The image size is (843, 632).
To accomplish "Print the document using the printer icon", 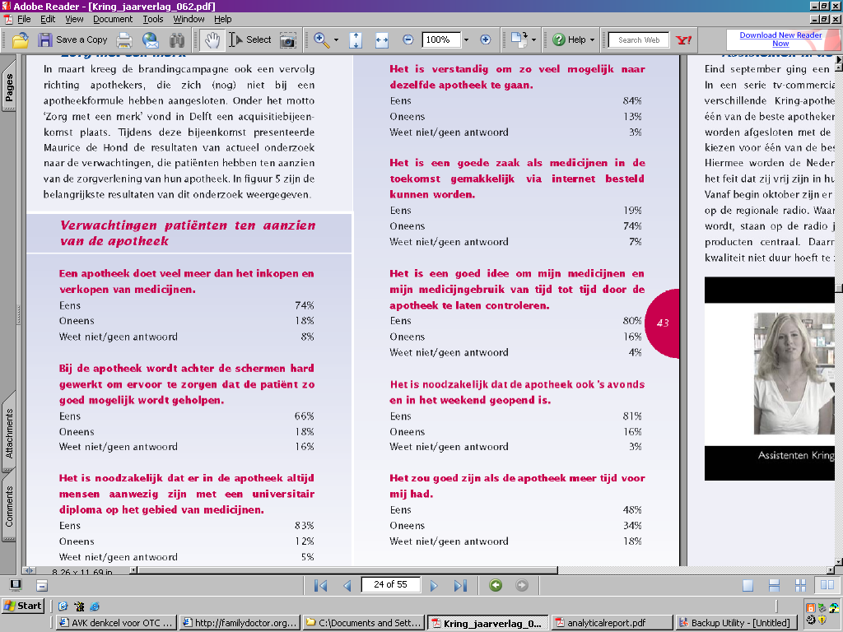I will click(124, 39).
